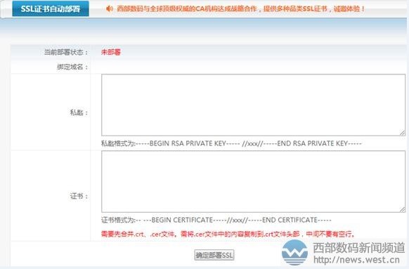Image resolution: width=409 pixels, height=269 pixels.
Task: Grab the private key textarea resize handle
Action: pyautogui.click(x=402, y=133)
